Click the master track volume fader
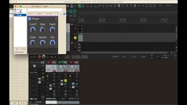This screenshot has width=187, height=105. [39, 81]
